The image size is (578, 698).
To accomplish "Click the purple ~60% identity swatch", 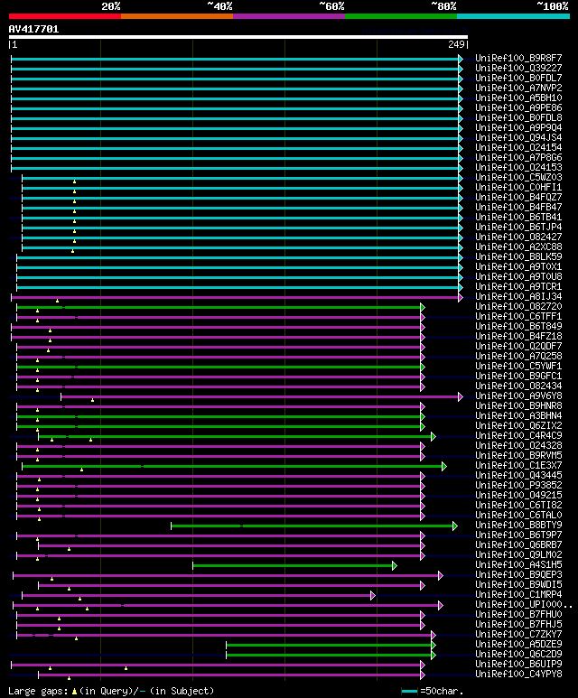I will point(289,16).
